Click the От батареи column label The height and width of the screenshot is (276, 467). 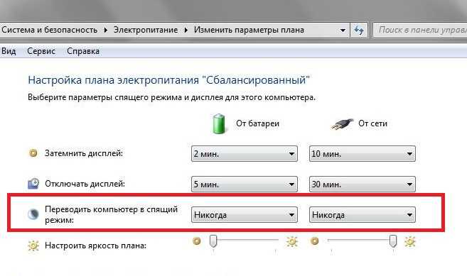click(x=257, y=123)
